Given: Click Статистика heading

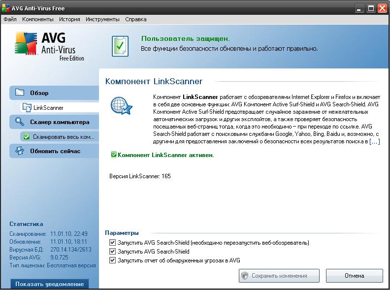Looking at the screenshot, I should pos(26,224).
